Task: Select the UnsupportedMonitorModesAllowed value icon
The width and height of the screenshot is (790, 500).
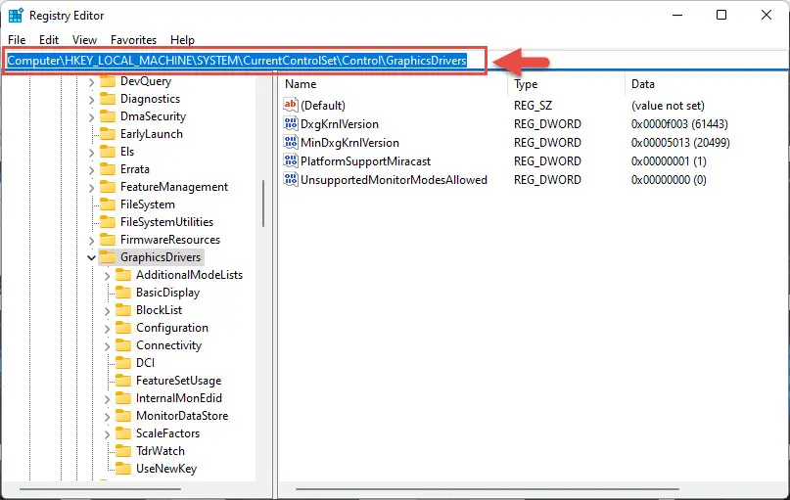Action: coord(291,180)
